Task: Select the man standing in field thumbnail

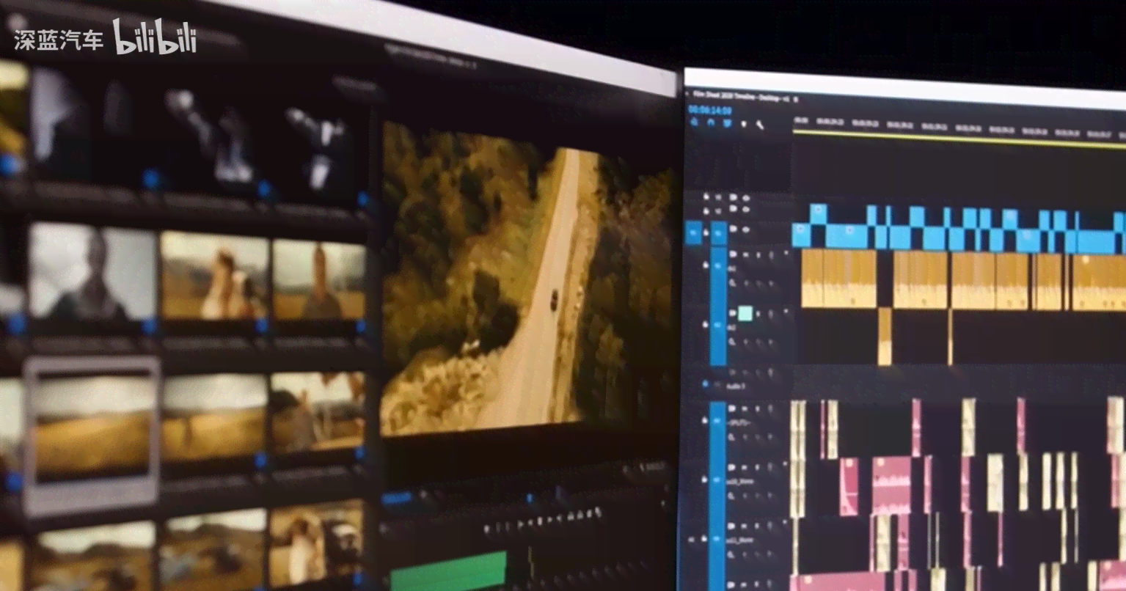Action: coord(319,281)
